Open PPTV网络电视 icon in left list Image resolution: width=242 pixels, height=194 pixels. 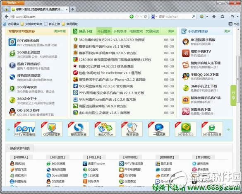coord(12,42)
